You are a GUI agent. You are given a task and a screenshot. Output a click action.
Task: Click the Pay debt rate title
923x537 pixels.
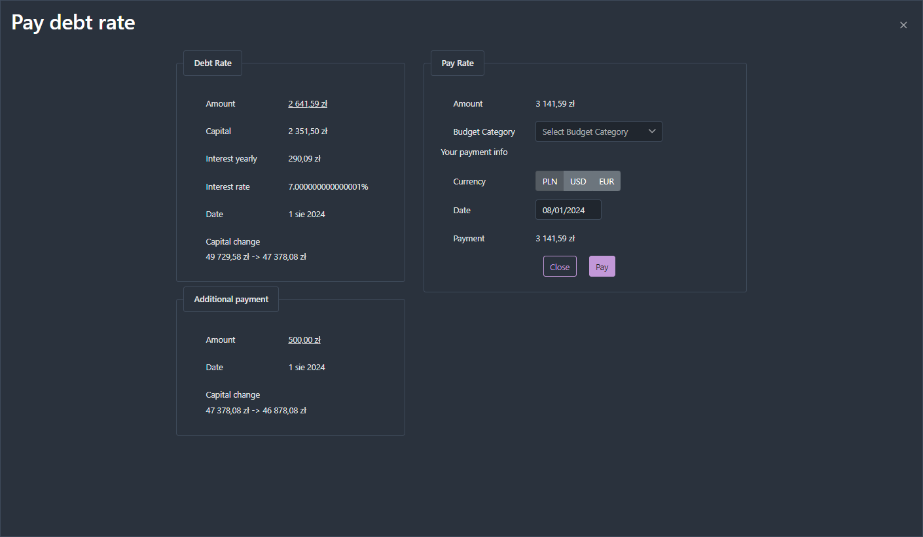point(73,22)
